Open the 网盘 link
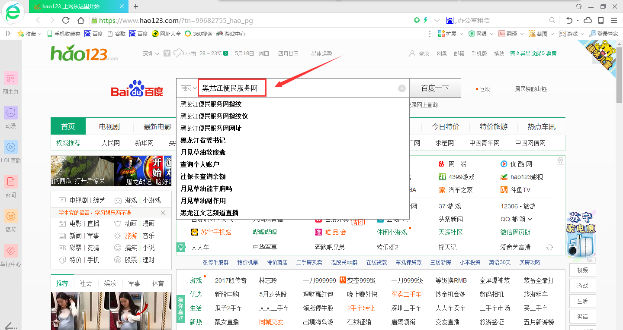623x330 pixels. tap(442, 53)
